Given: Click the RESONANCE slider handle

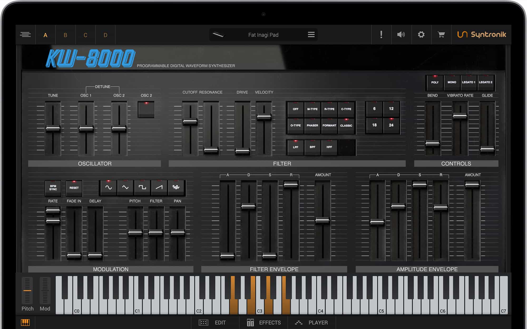Looking at the screenshot, I should [211, 150].
